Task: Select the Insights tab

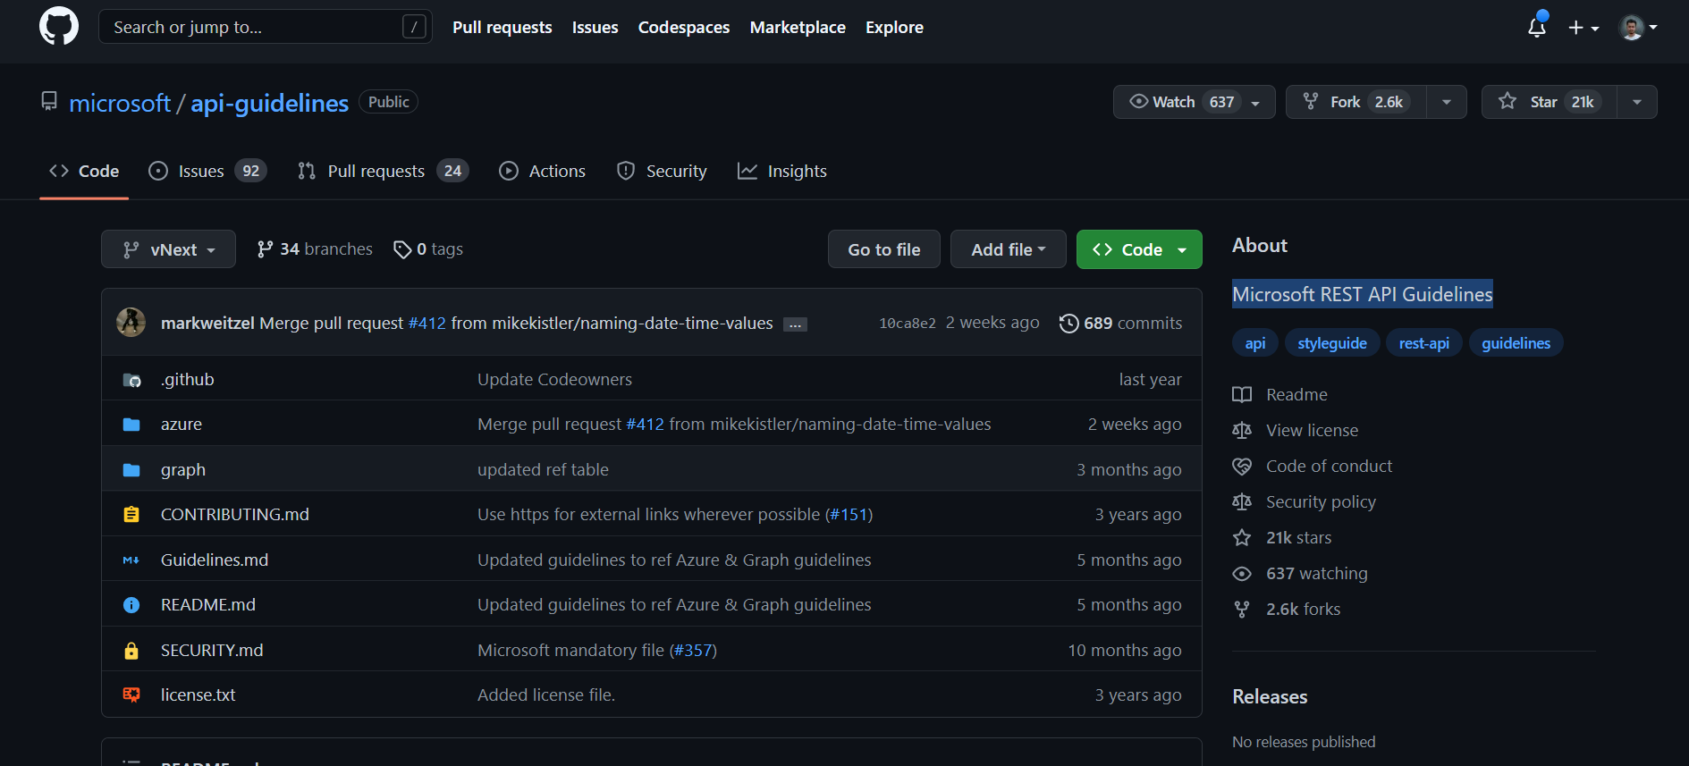Action: [x=781, y=171]
